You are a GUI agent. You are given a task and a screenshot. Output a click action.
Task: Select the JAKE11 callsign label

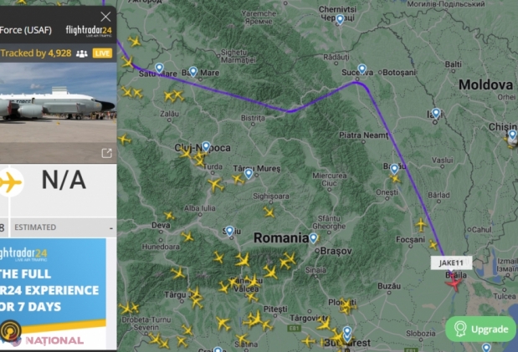click(x=451, y=263)
